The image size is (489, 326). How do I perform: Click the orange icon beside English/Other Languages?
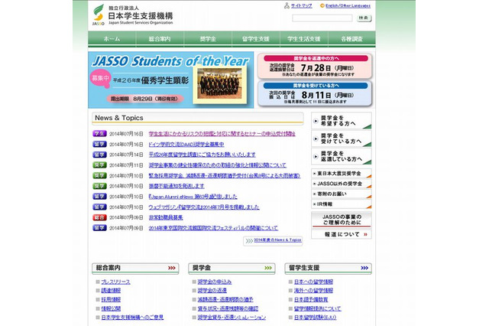point(322,5)
